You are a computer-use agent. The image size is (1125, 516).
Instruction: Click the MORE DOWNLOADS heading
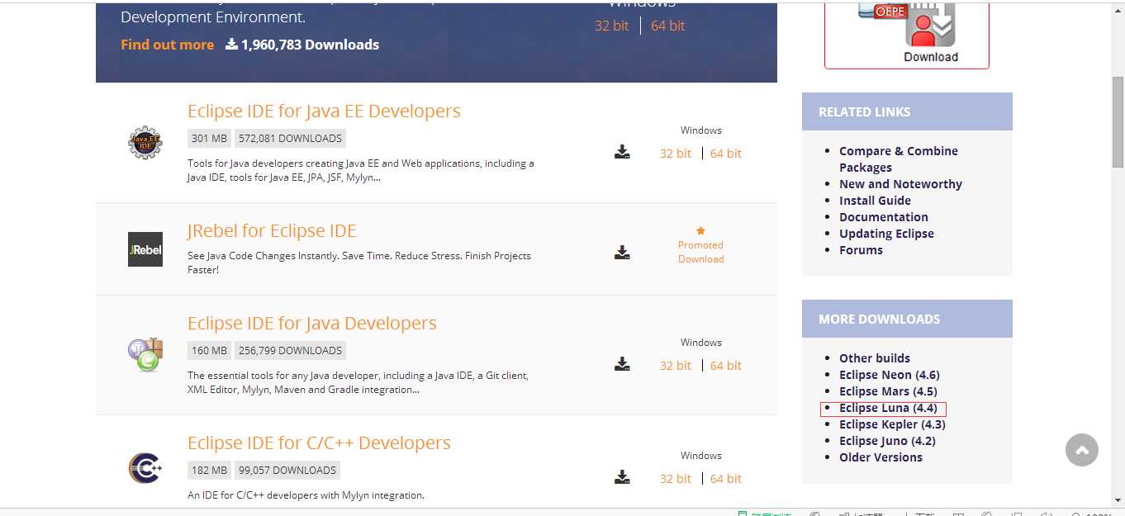pos(879,319)
